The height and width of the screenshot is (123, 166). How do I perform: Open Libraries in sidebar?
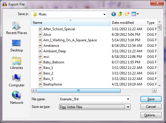click(17, 63)
